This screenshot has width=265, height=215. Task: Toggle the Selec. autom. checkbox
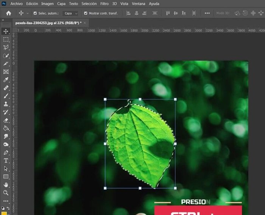point(35,13)
